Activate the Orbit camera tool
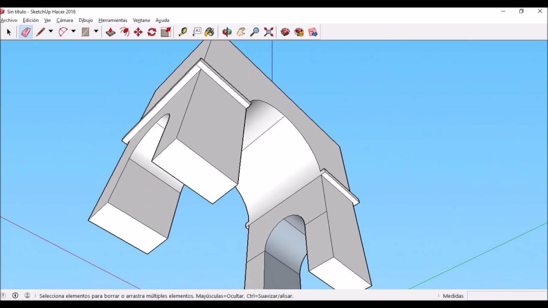 (x=227, y=32)
